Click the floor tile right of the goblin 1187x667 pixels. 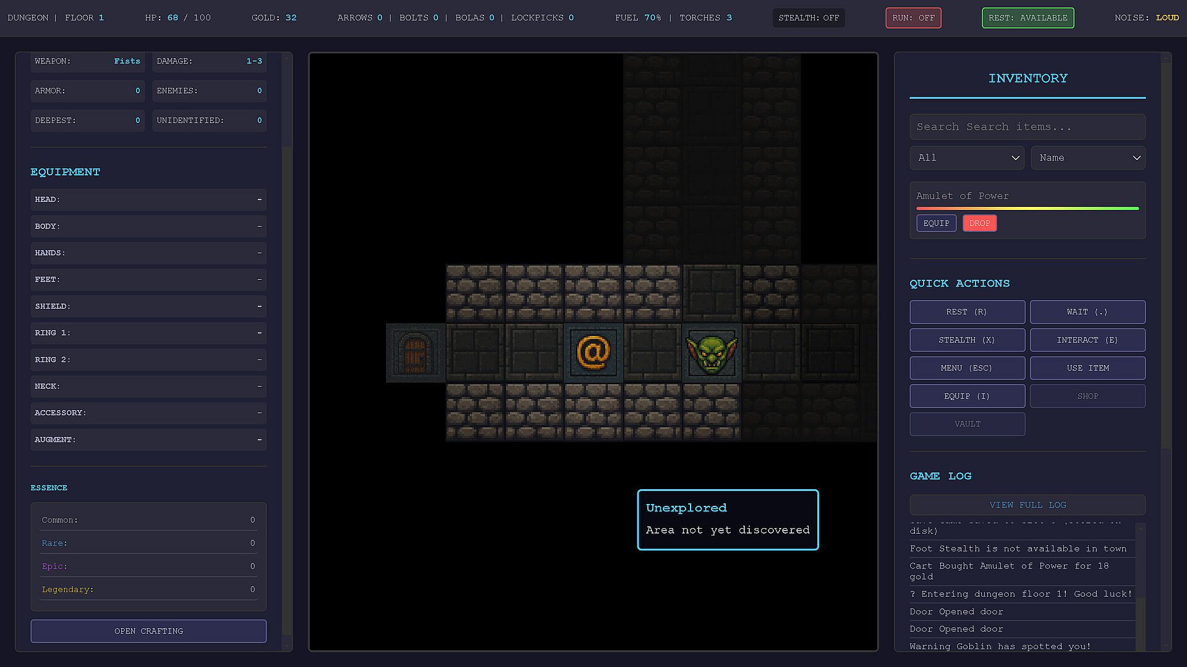770,353
